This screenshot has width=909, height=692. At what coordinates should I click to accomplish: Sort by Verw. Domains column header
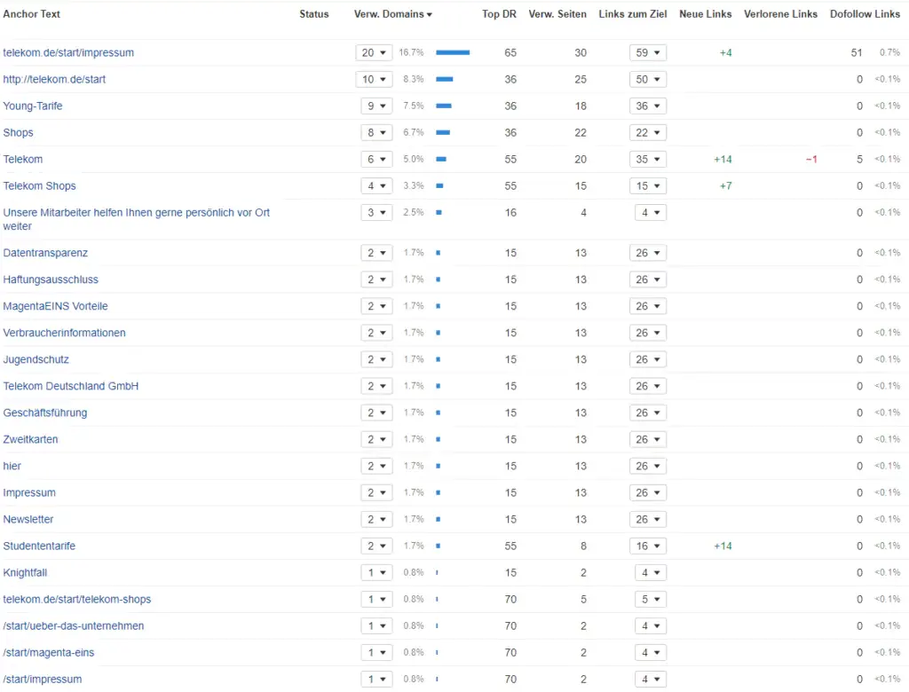(x=392, y=14)
